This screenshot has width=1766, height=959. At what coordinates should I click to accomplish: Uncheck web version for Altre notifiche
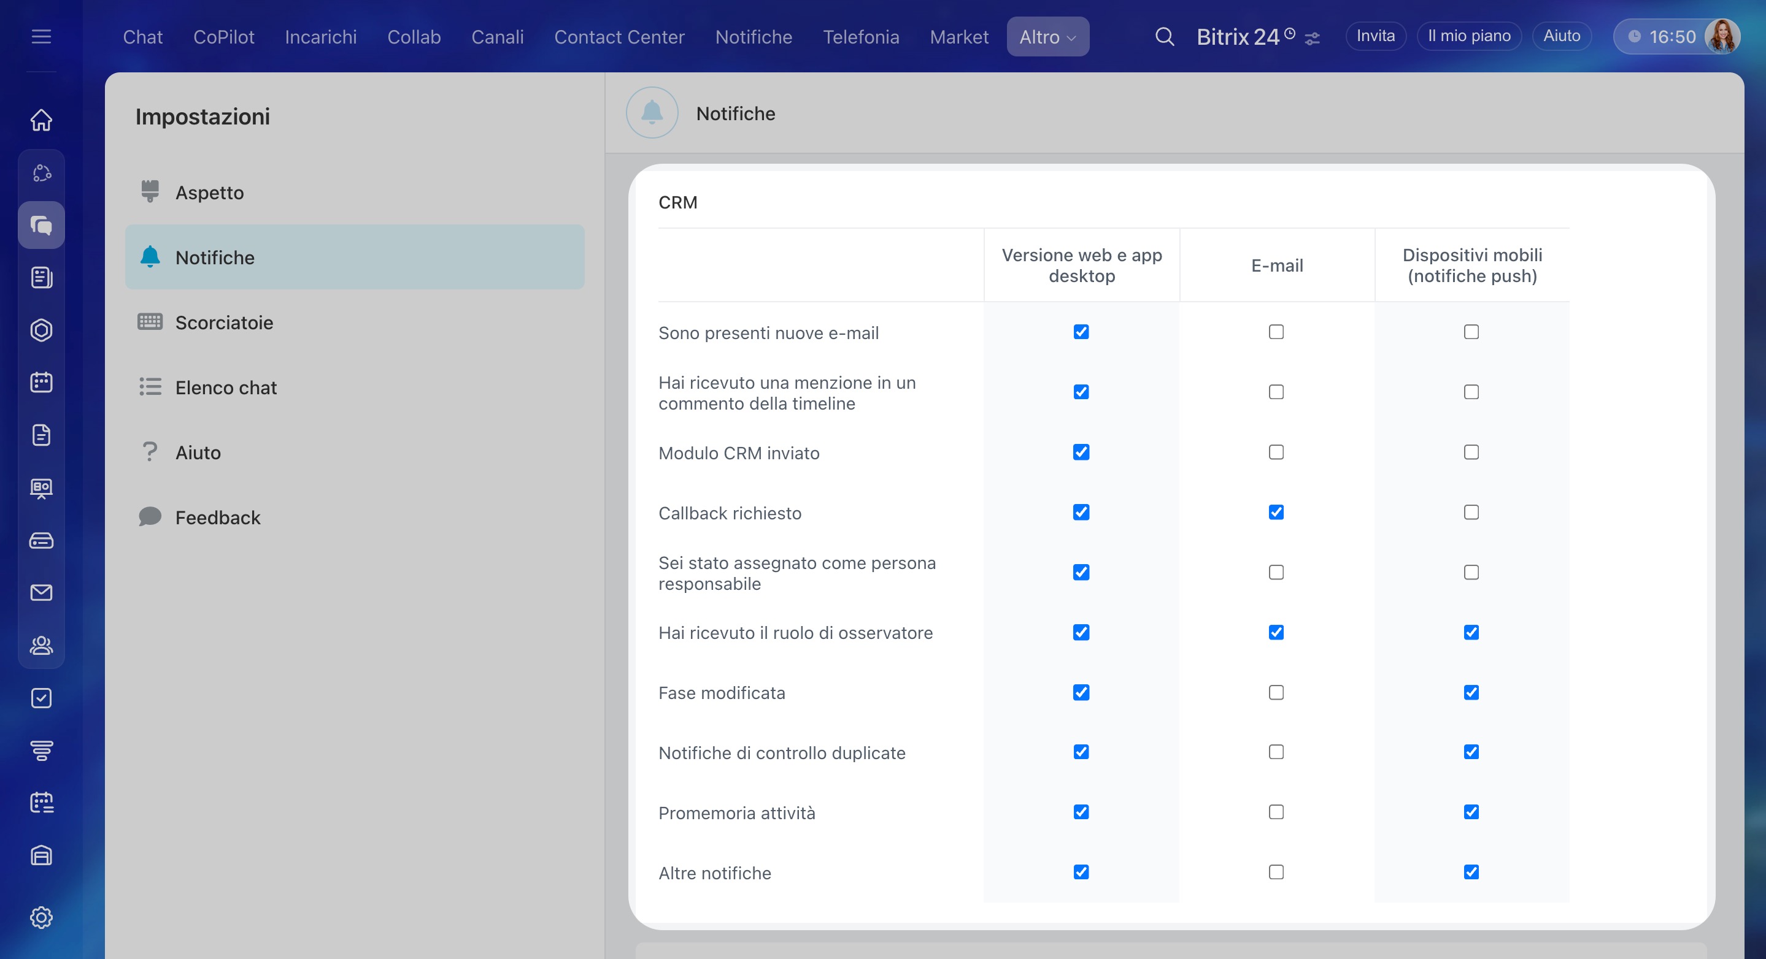click(1081, 872)
